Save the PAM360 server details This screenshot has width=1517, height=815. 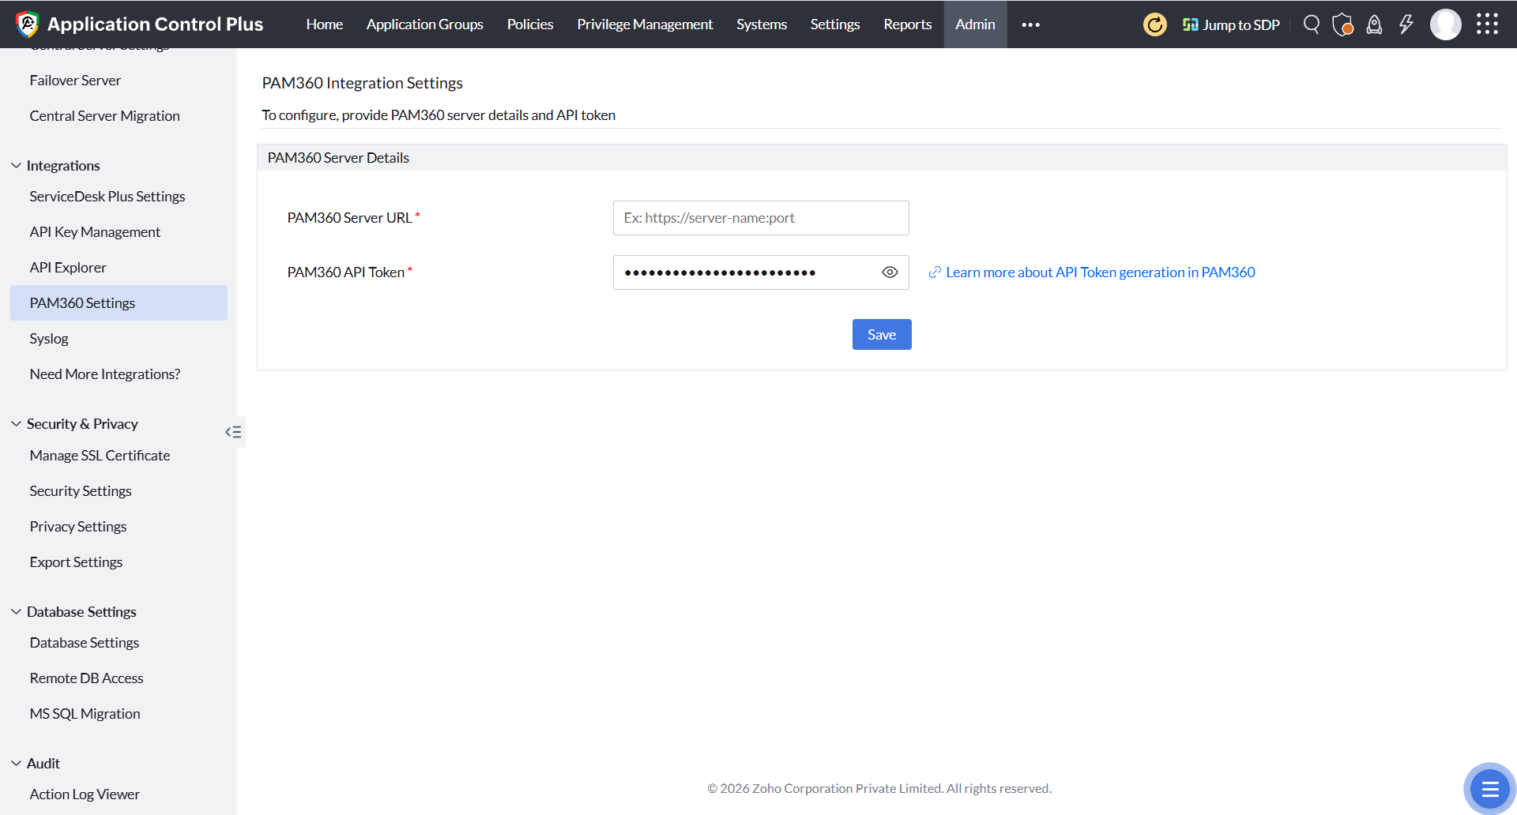pyautogui.click(x=881, y=334)
